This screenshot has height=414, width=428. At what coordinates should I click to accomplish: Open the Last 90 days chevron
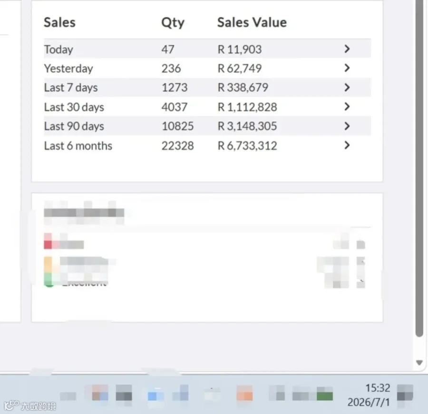347,126
